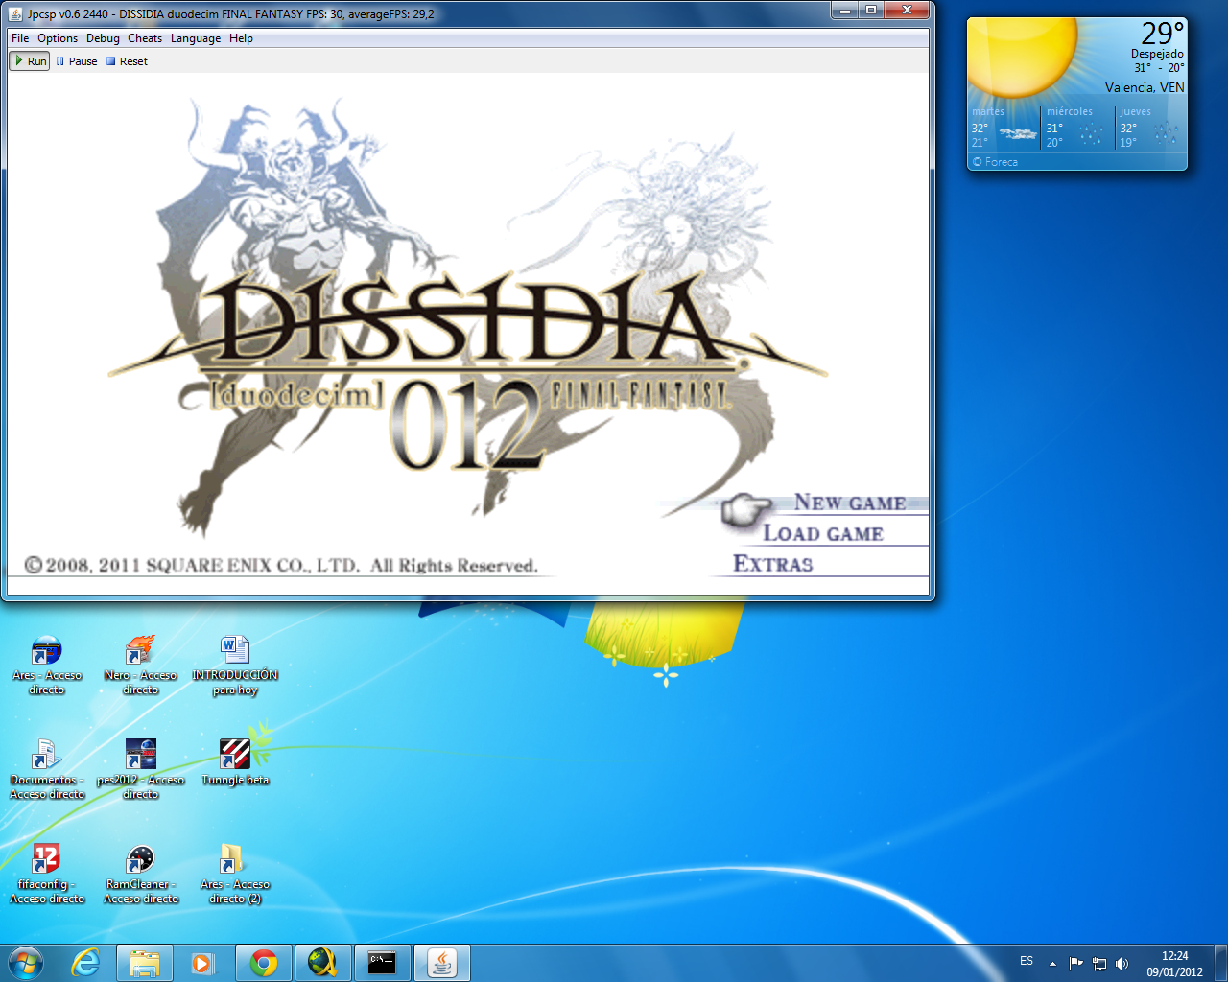The height and width of the screenshot is (982, 1228).
Task: Open the File menu in Jpcsp
Action: pyautogui.click(x=20, y=38)
